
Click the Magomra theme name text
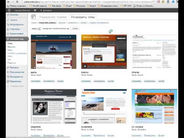pyautogui.click(x=36, y=127)
